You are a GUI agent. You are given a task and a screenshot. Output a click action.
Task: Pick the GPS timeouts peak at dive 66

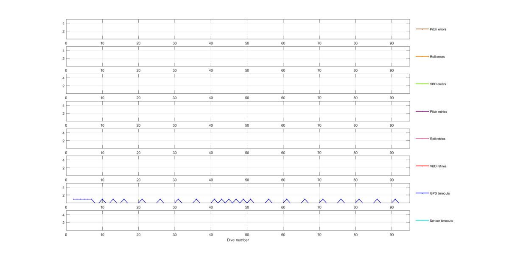(x=305, y=199)
